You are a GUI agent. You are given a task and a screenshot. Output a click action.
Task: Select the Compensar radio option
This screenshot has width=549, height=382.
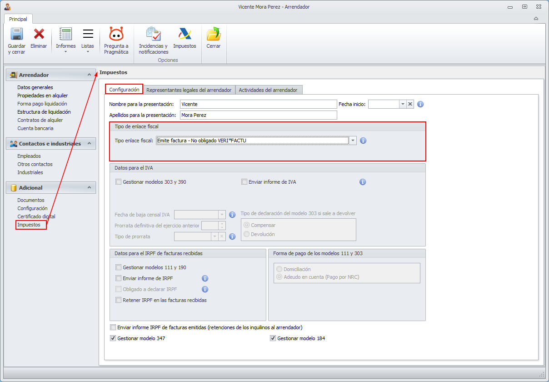(247, 225)
